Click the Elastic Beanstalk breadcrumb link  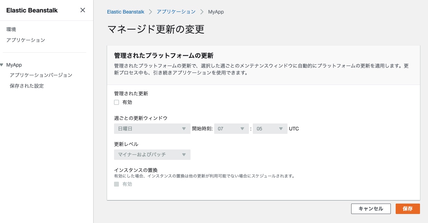click(126, 12)
